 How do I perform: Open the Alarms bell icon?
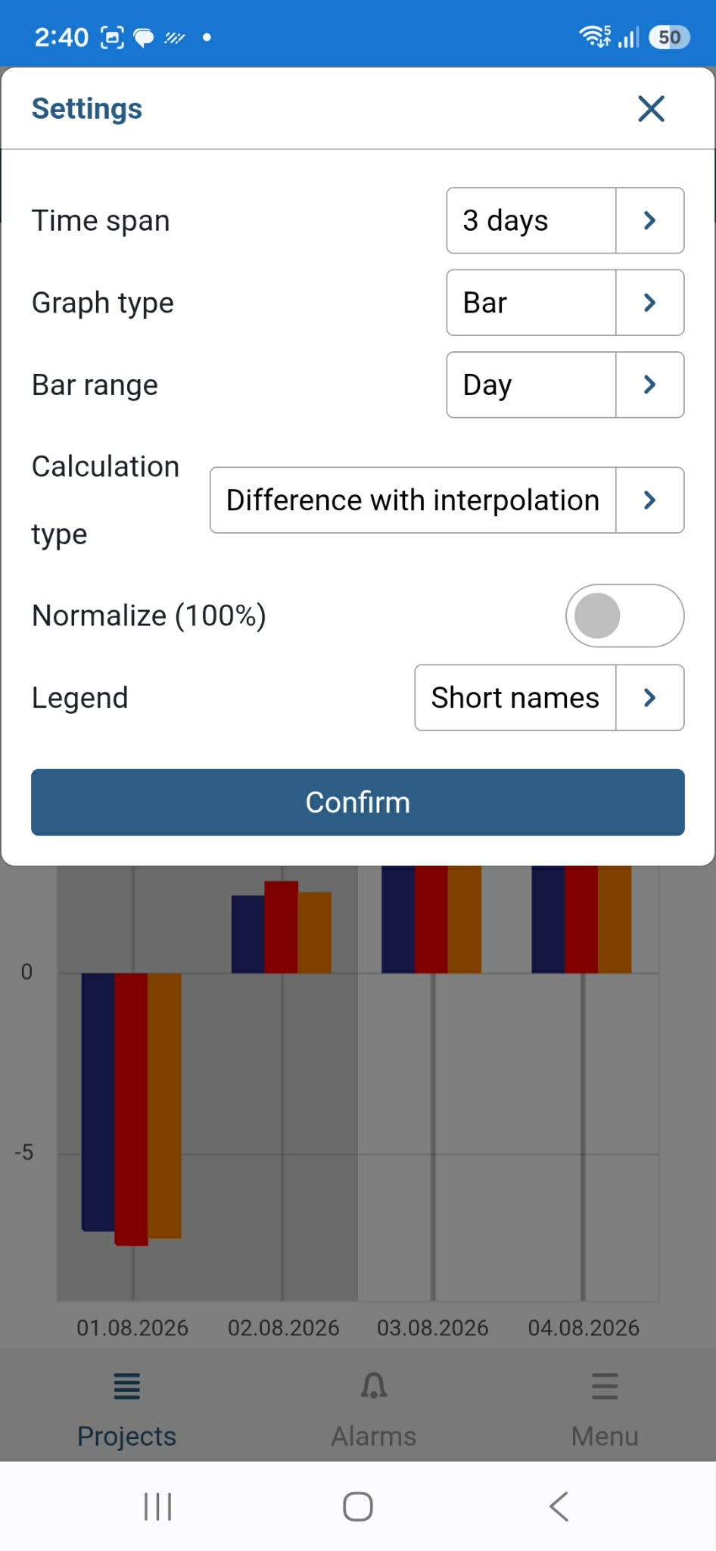373,1386
